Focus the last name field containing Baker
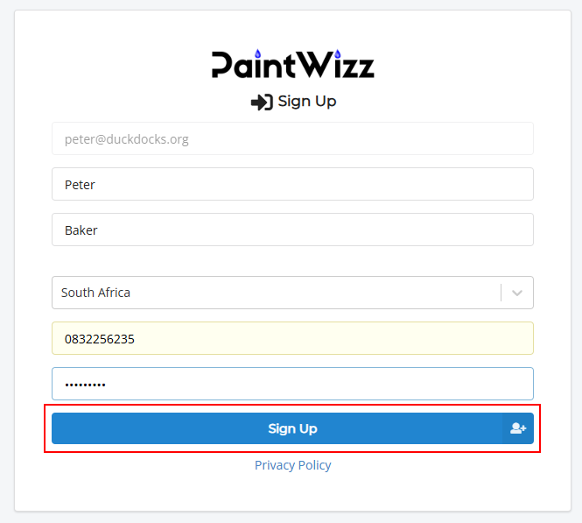The image size is (582, 523). [292, 230]
